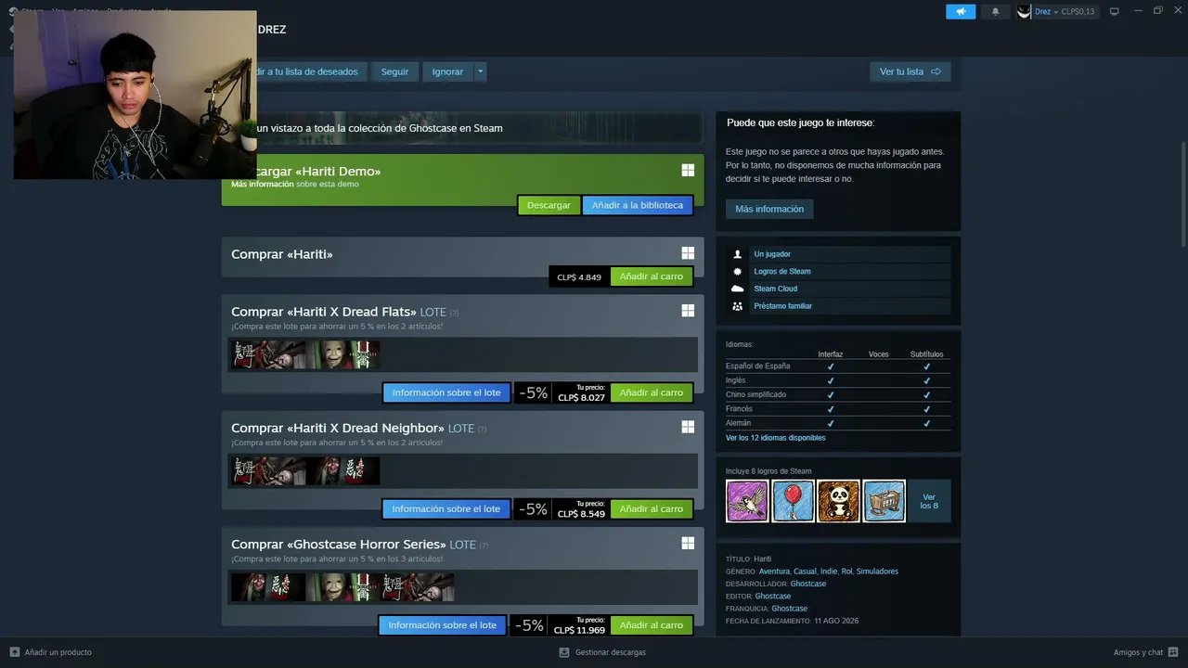This screenshot has height=668, width=1188.
Task: Click the question mark next to Ghostcase Horror Series LOTE
Action: point(484,546)
